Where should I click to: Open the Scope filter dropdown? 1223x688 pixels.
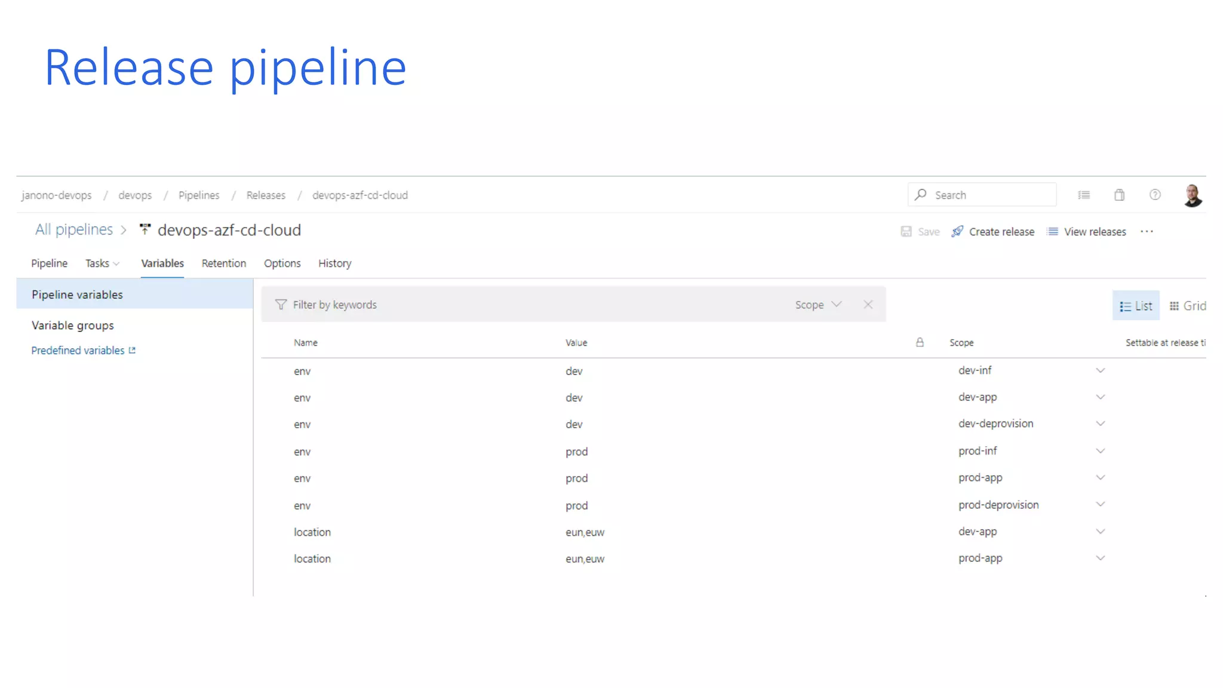[x=818, y=305]
